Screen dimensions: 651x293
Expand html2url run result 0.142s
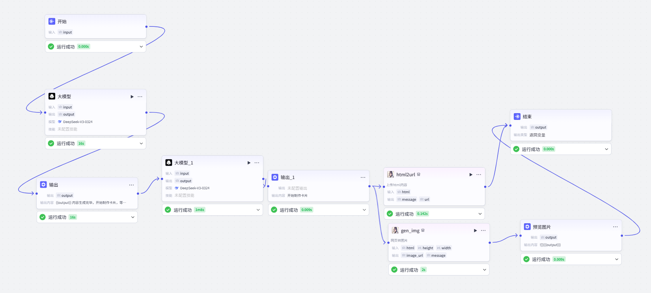(480, 214)
